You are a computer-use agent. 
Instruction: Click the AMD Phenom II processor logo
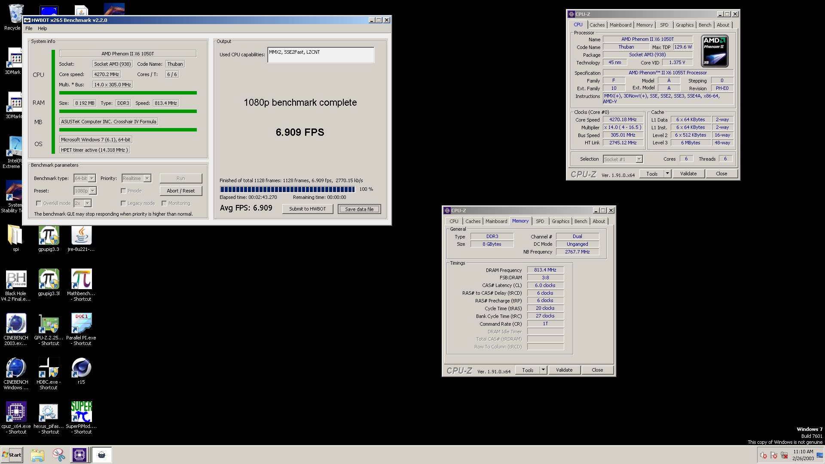(x=715, y=51)
